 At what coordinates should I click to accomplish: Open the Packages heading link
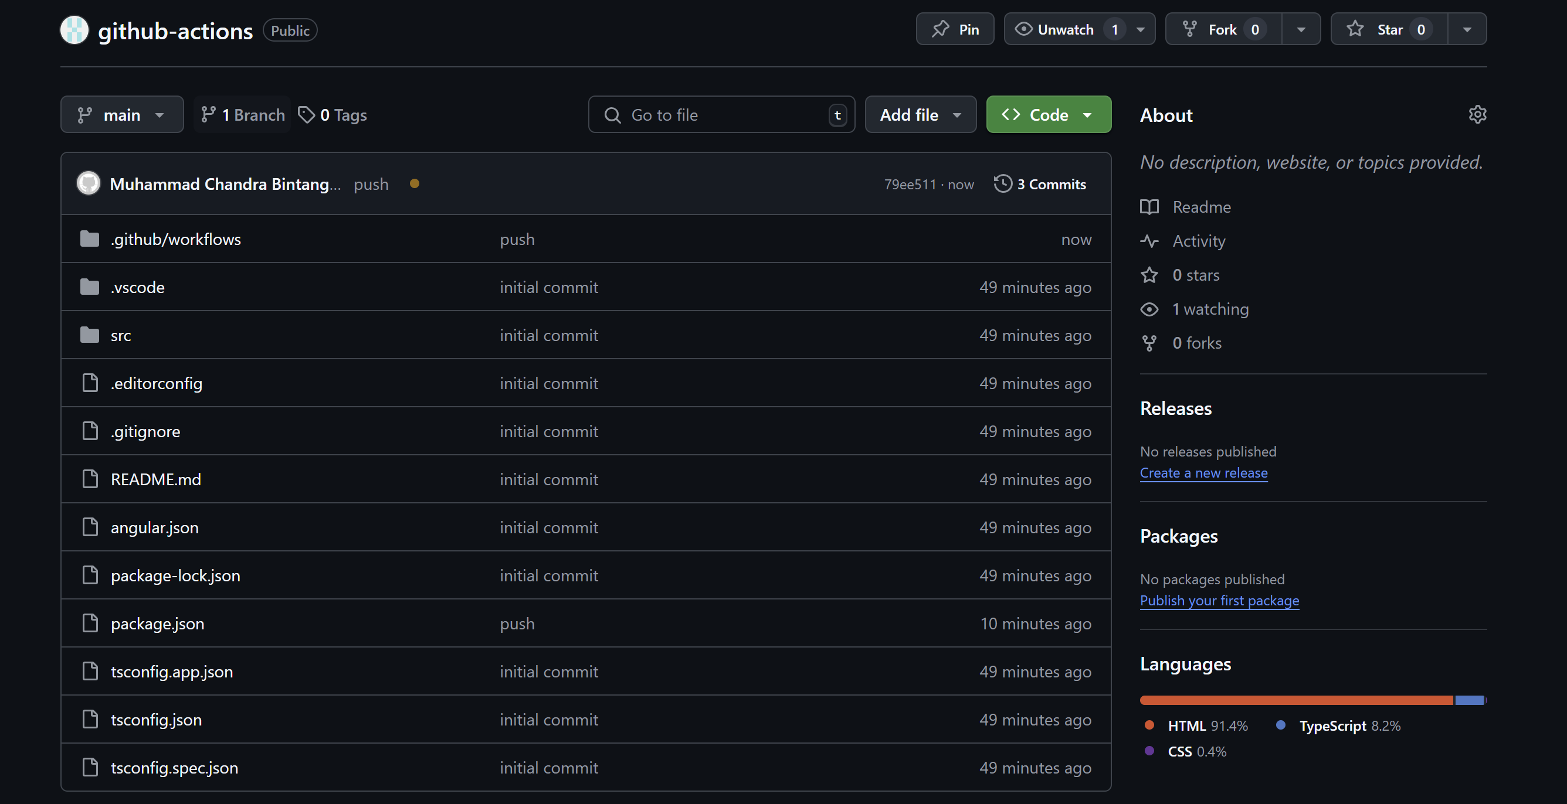[x=1178, y=536]
